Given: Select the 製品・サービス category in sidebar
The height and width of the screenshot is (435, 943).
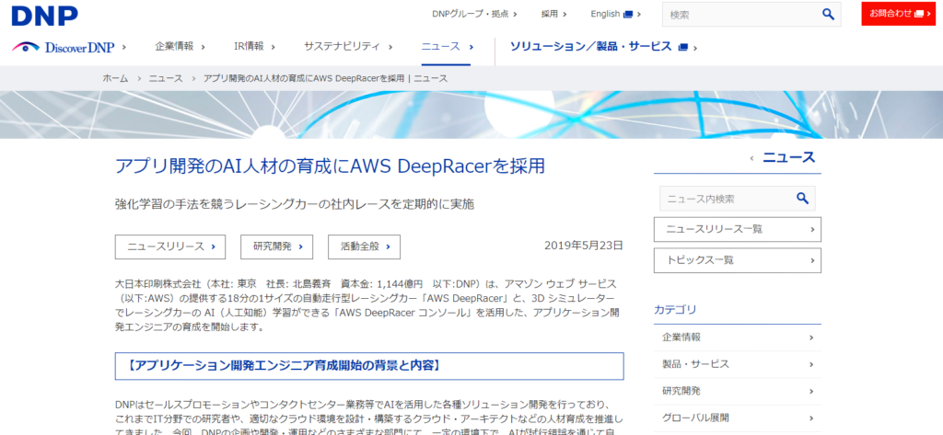Looking at the screenshot, I should [x=738, y=365].
